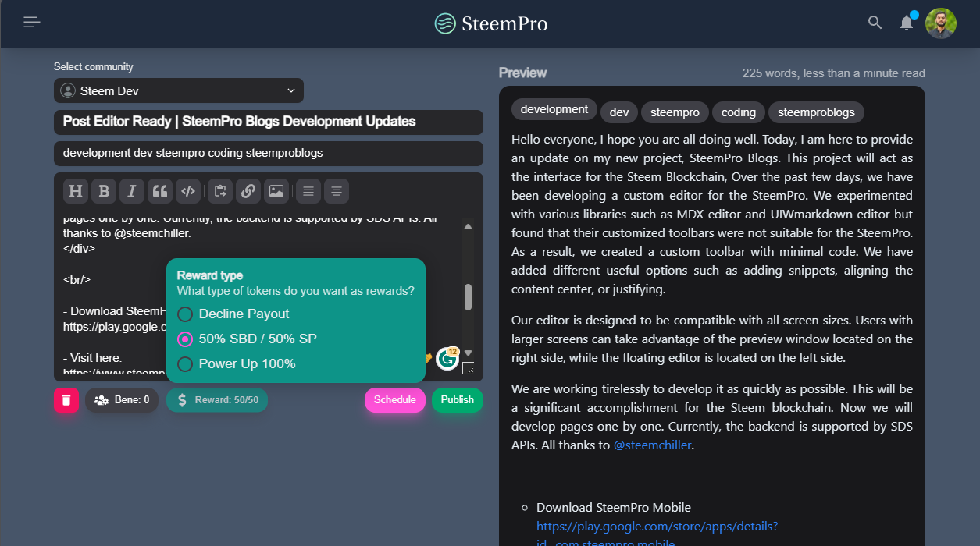Insert a blockquote from the toolbar

160,191
